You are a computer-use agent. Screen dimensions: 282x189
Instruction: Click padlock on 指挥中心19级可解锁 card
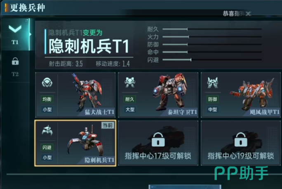pos(241,140)
